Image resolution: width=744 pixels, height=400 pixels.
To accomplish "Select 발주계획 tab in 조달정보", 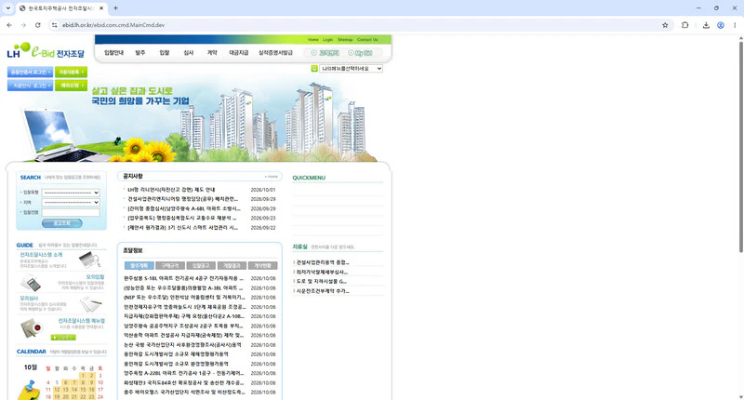I will point(139,266).
